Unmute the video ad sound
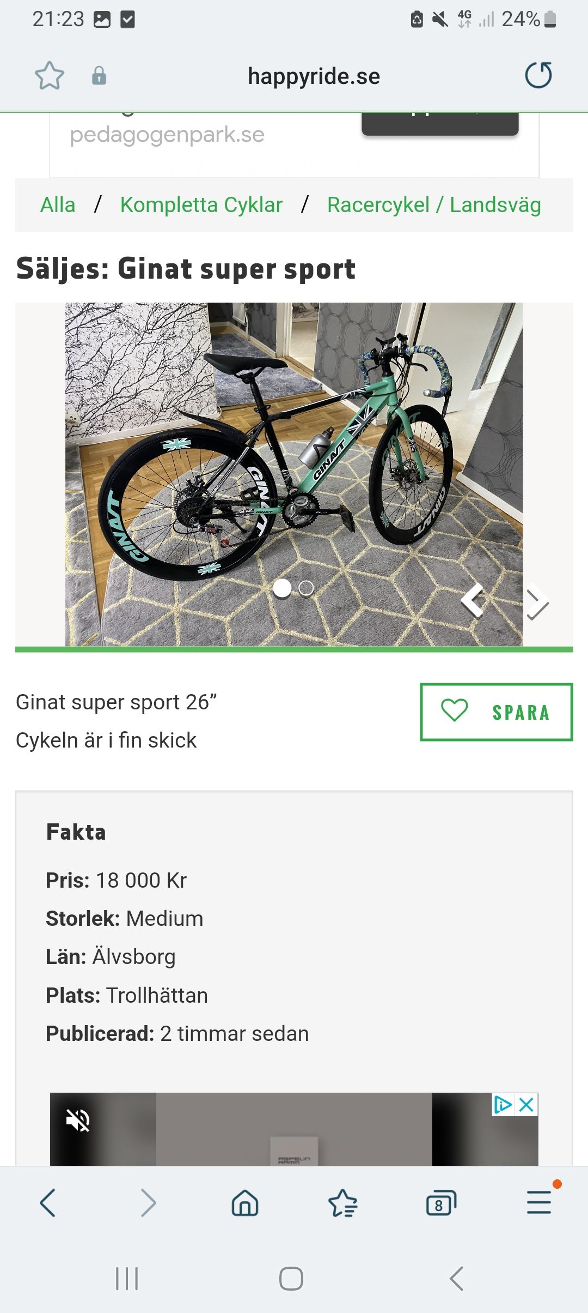588x1313 pixels. click(x=78, y=1121)
